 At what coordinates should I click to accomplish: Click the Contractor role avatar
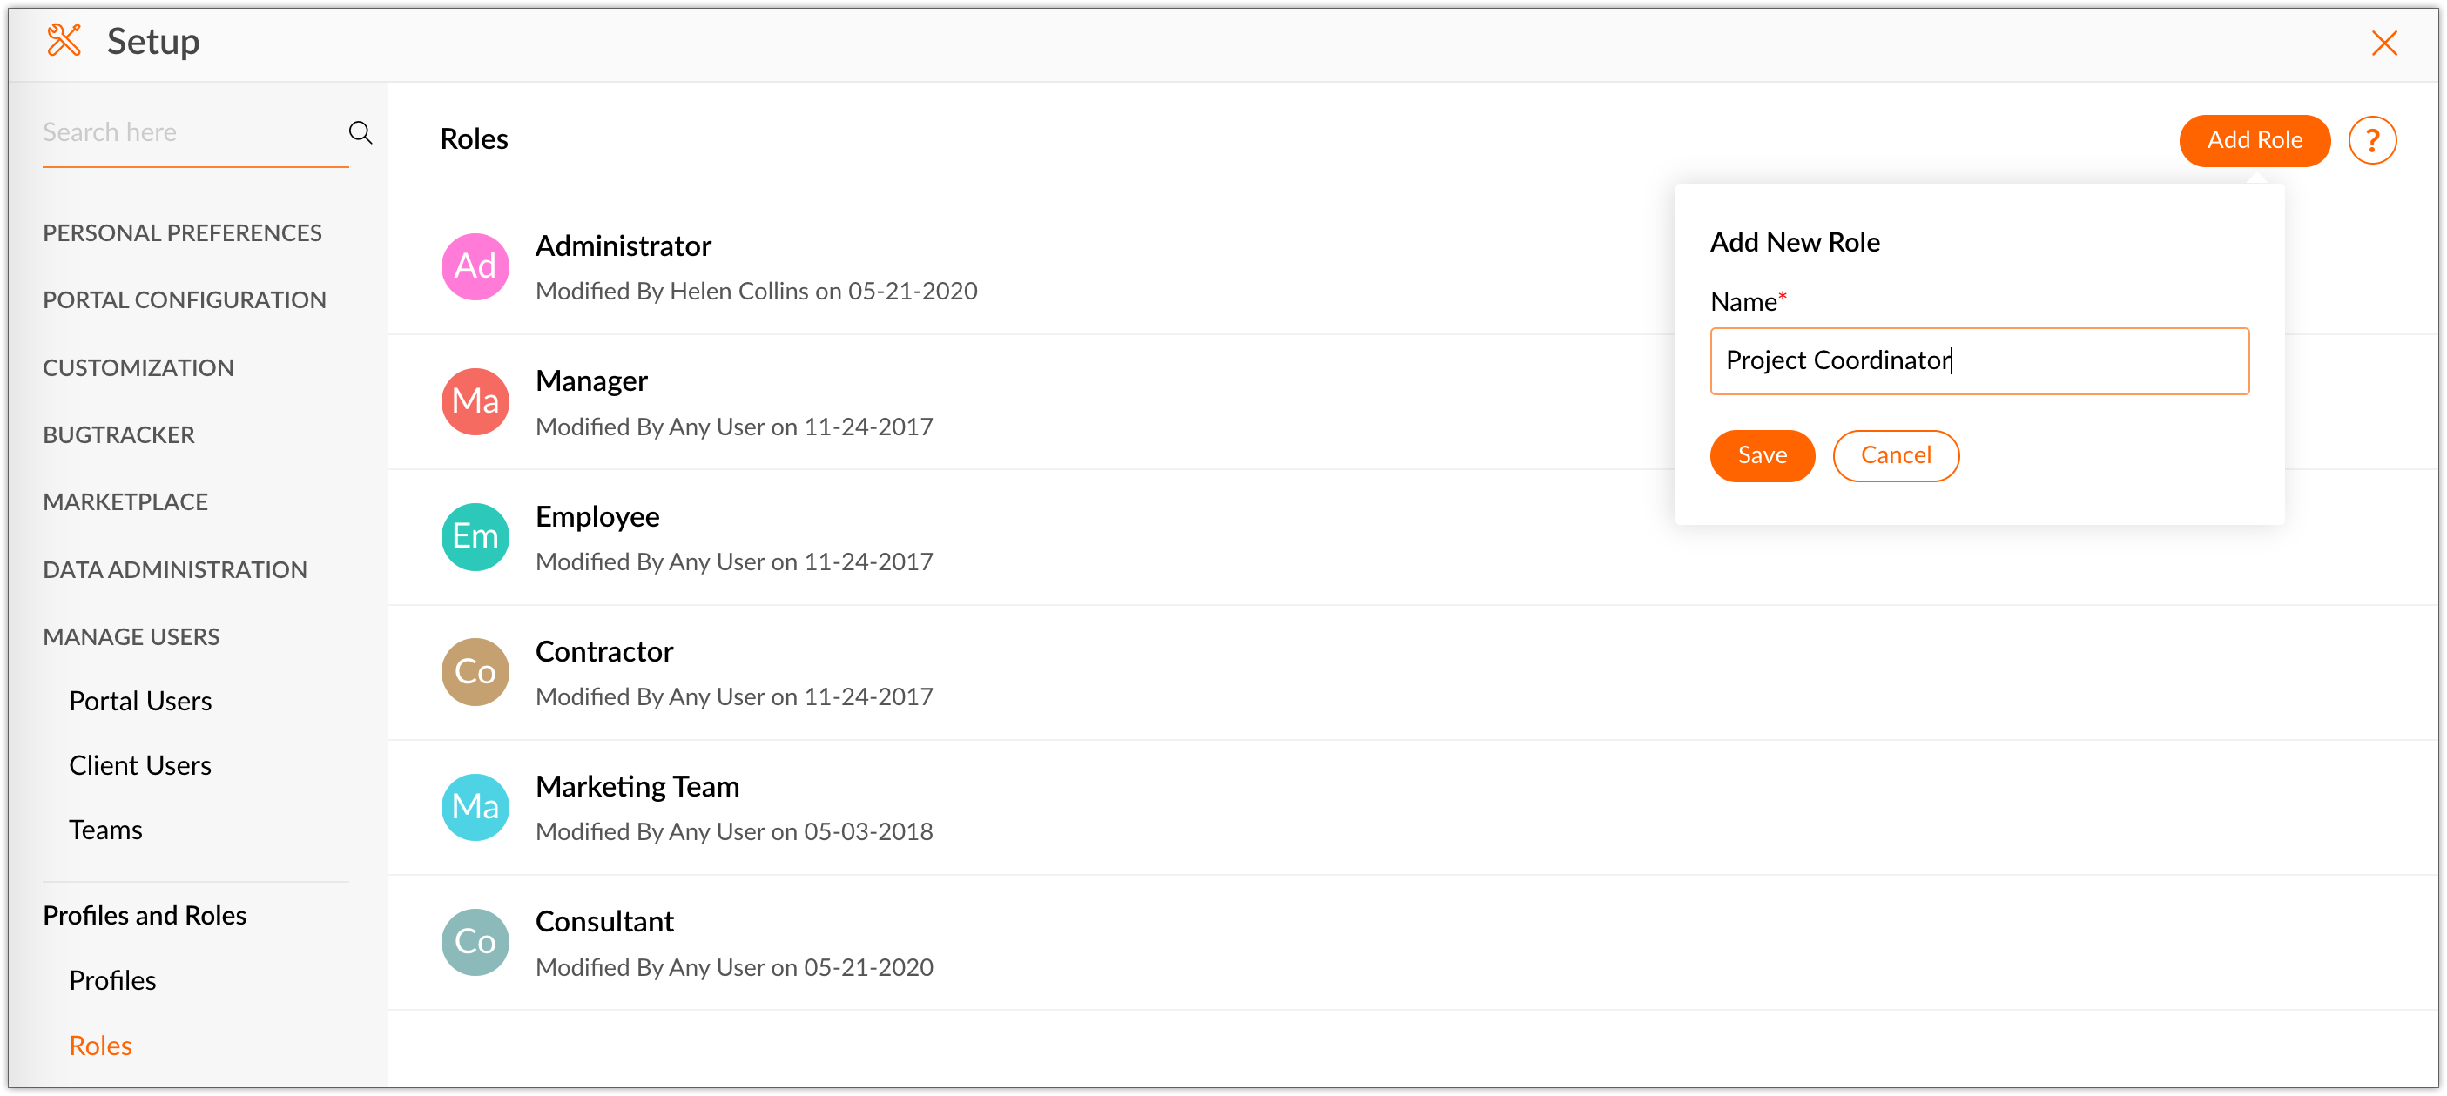pyautogui.click(x=475, y=671)
